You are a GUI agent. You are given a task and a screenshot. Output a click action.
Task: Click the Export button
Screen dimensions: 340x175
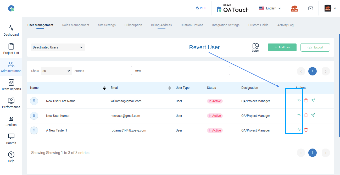315,47
